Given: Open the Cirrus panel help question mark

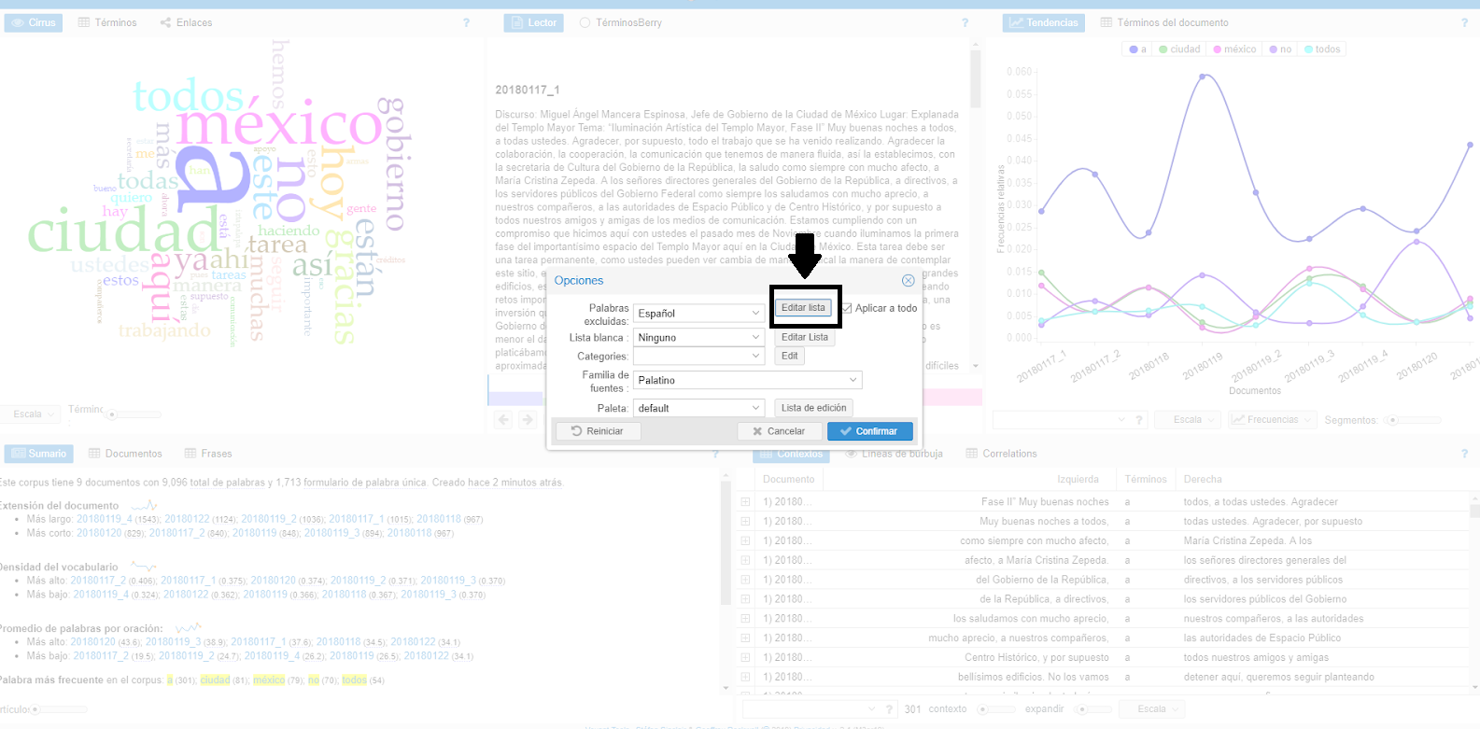Looking at the screenshot, I should tap(466, 23).
